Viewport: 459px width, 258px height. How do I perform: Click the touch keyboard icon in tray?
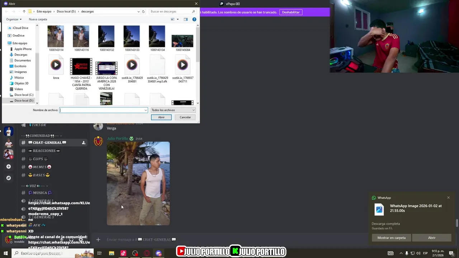pos(391,253)
